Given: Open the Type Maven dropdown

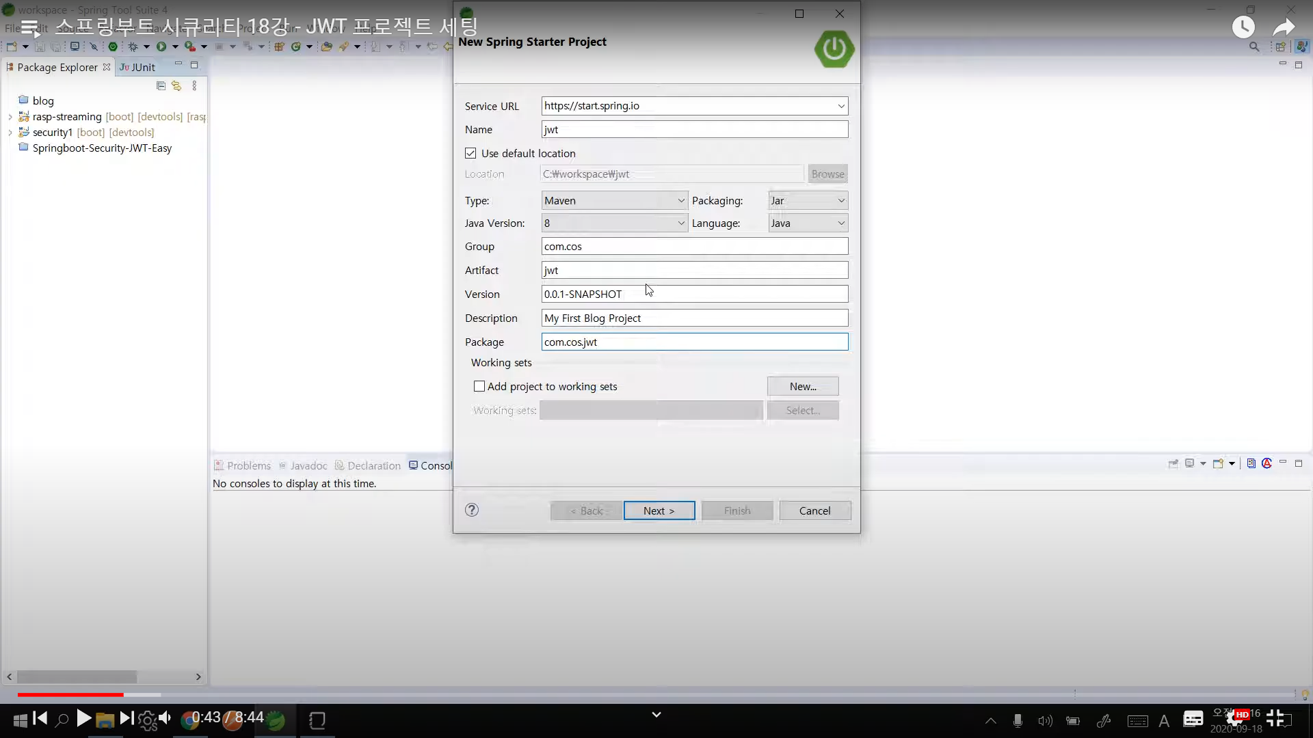Looking at the screenshot, I should (x=613, y=201).
